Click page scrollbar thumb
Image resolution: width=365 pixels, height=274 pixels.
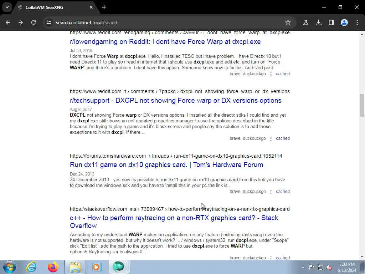pos(362,105)
